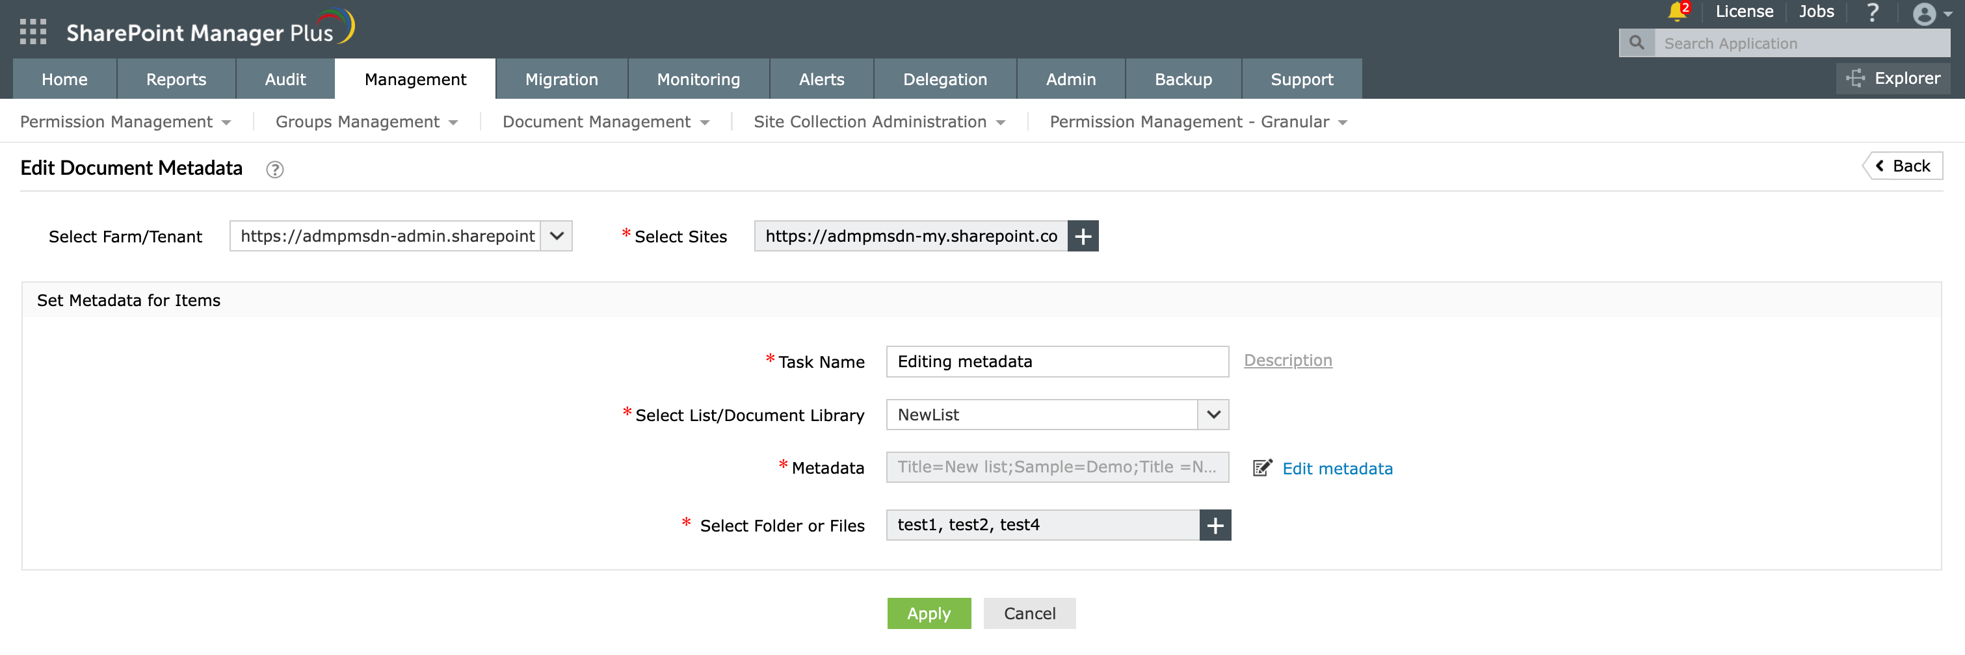Click the 'Edit Document Metadata' title
Viewport: 1965px width, 655px height.
tap(131, 168)
